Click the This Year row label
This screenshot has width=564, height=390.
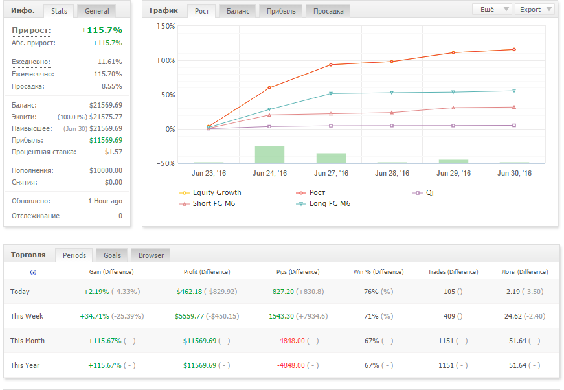(x=25, y=365)
